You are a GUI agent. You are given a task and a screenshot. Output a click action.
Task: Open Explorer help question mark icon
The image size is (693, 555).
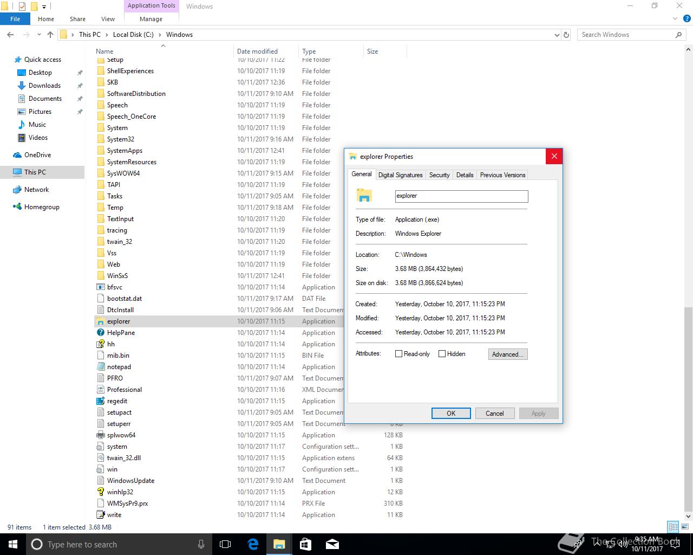click(686, 19)
